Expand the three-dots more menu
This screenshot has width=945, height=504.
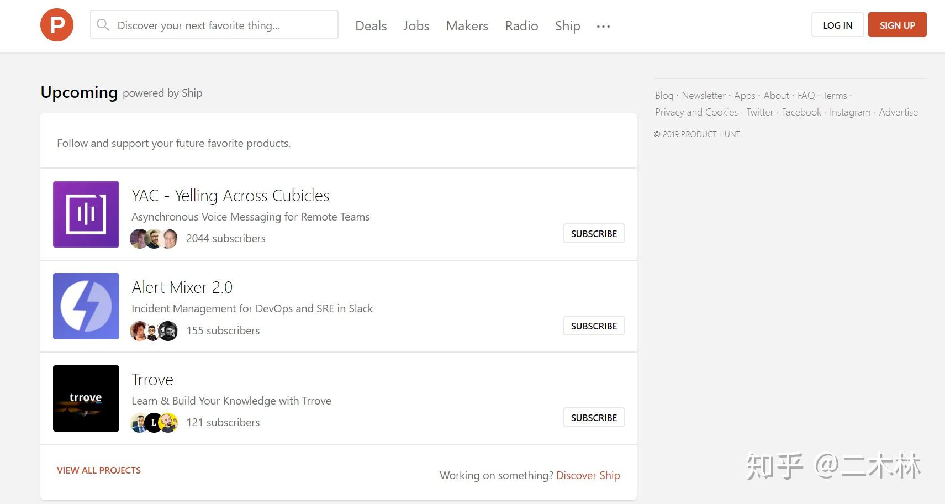(x=603, y=26)
